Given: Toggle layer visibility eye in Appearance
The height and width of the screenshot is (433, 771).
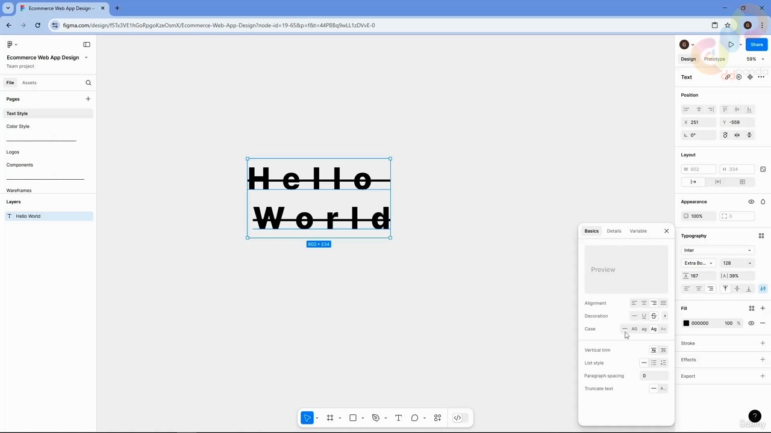Looking at the screenshot, I should coord(751,202).
